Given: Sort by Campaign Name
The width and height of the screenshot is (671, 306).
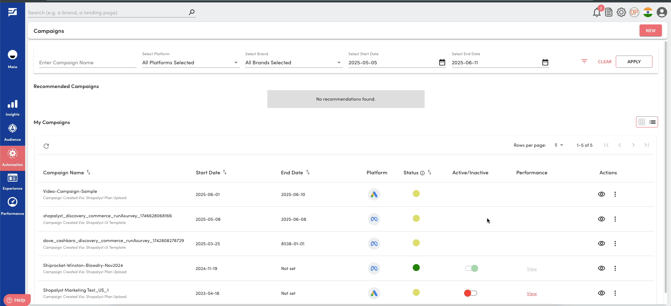Looking at the screenshot, I should pos(88,172).
